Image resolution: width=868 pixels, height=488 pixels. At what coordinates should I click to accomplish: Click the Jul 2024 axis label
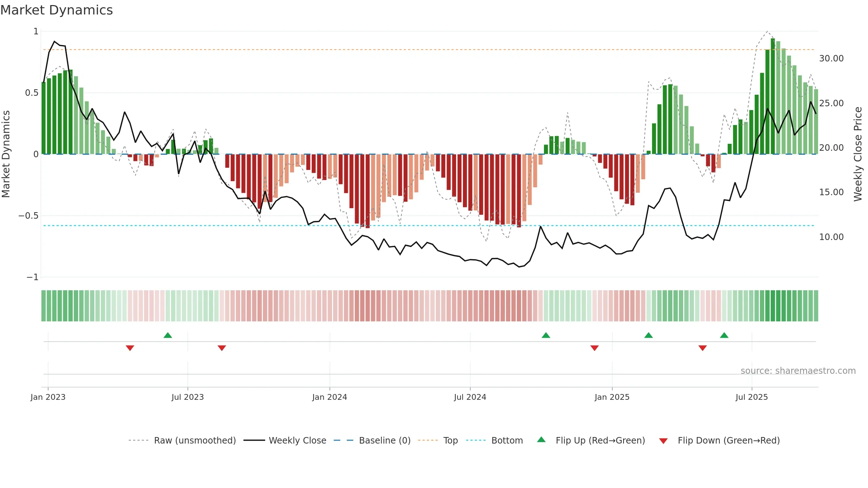(470, 397)
